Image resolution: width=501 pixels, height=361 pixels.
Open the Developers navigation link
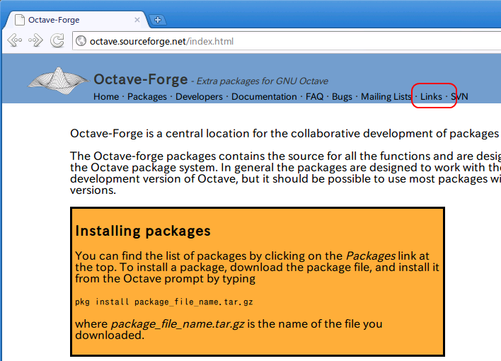pyautogui.click(x=199, y=96)
